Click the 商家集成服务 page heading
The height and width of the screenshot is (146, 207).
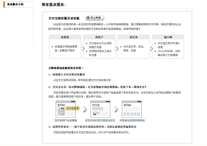click(54, 5)
